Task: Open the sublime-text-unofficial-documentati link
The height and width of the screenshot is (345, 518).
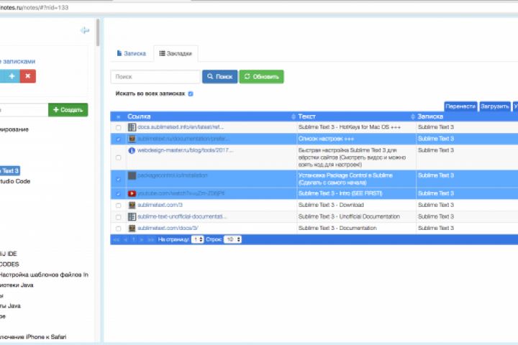Action: [182, 216]
